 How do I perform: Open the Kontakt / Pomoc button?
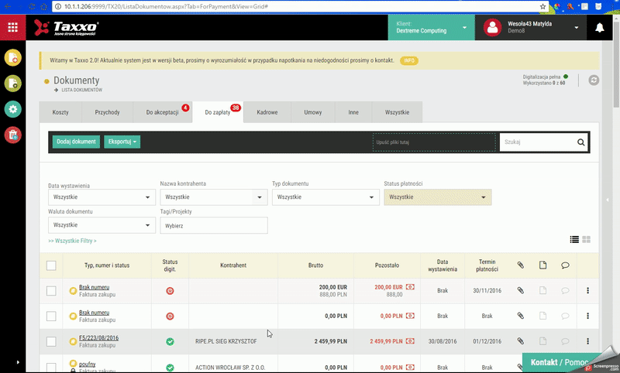[x=559, y=362]
